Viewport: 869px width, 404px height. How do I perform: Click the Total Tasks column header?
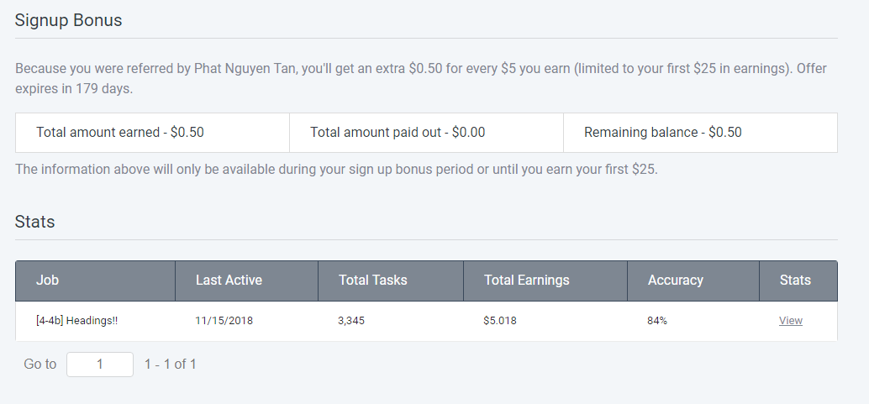click(x=372, y=281)
